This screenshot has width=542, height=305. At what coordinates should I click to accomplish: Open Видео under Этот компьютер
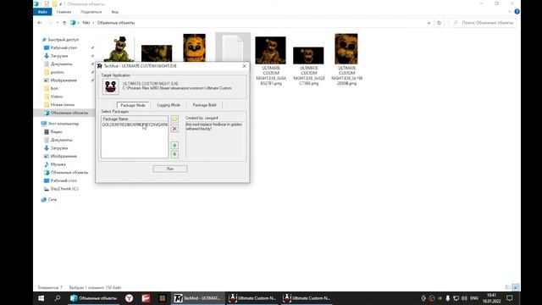point(56,132)
